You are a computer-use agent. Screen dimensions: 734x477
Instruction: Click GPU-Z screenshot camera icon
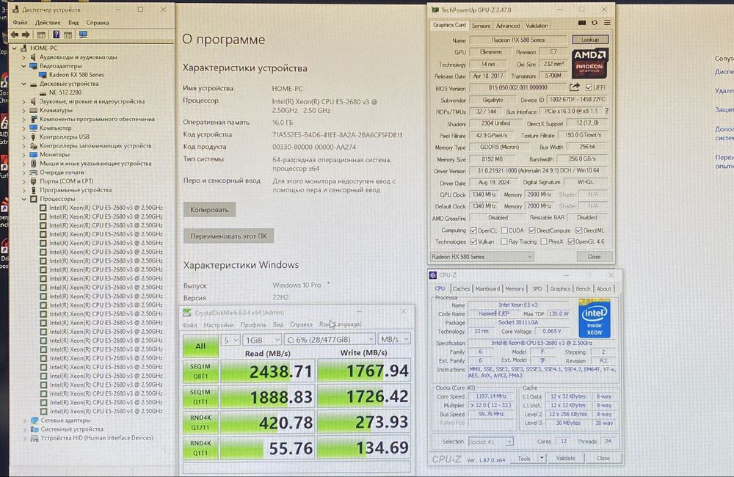coord(582,23)
